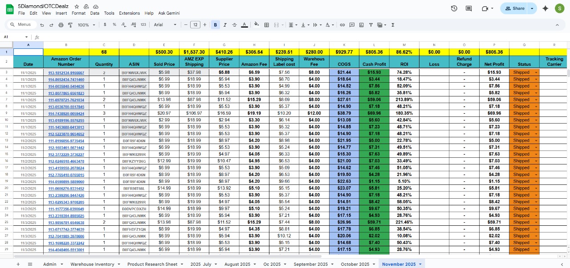Open the Fill color picker

click(x=256, y=25)
